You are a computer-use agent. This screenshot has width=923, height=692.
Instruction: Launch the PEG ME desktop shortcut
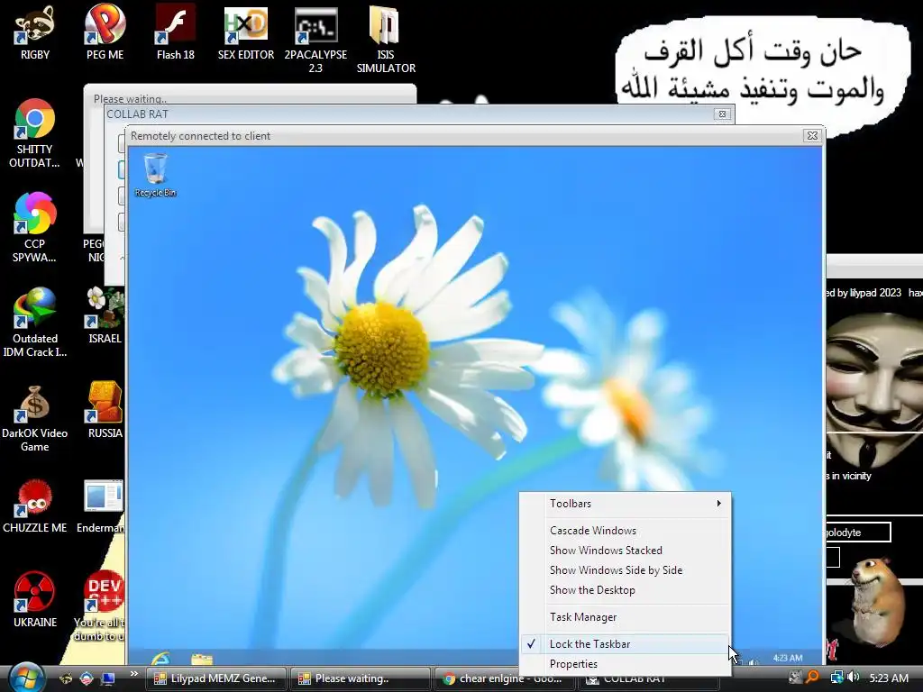105,32
